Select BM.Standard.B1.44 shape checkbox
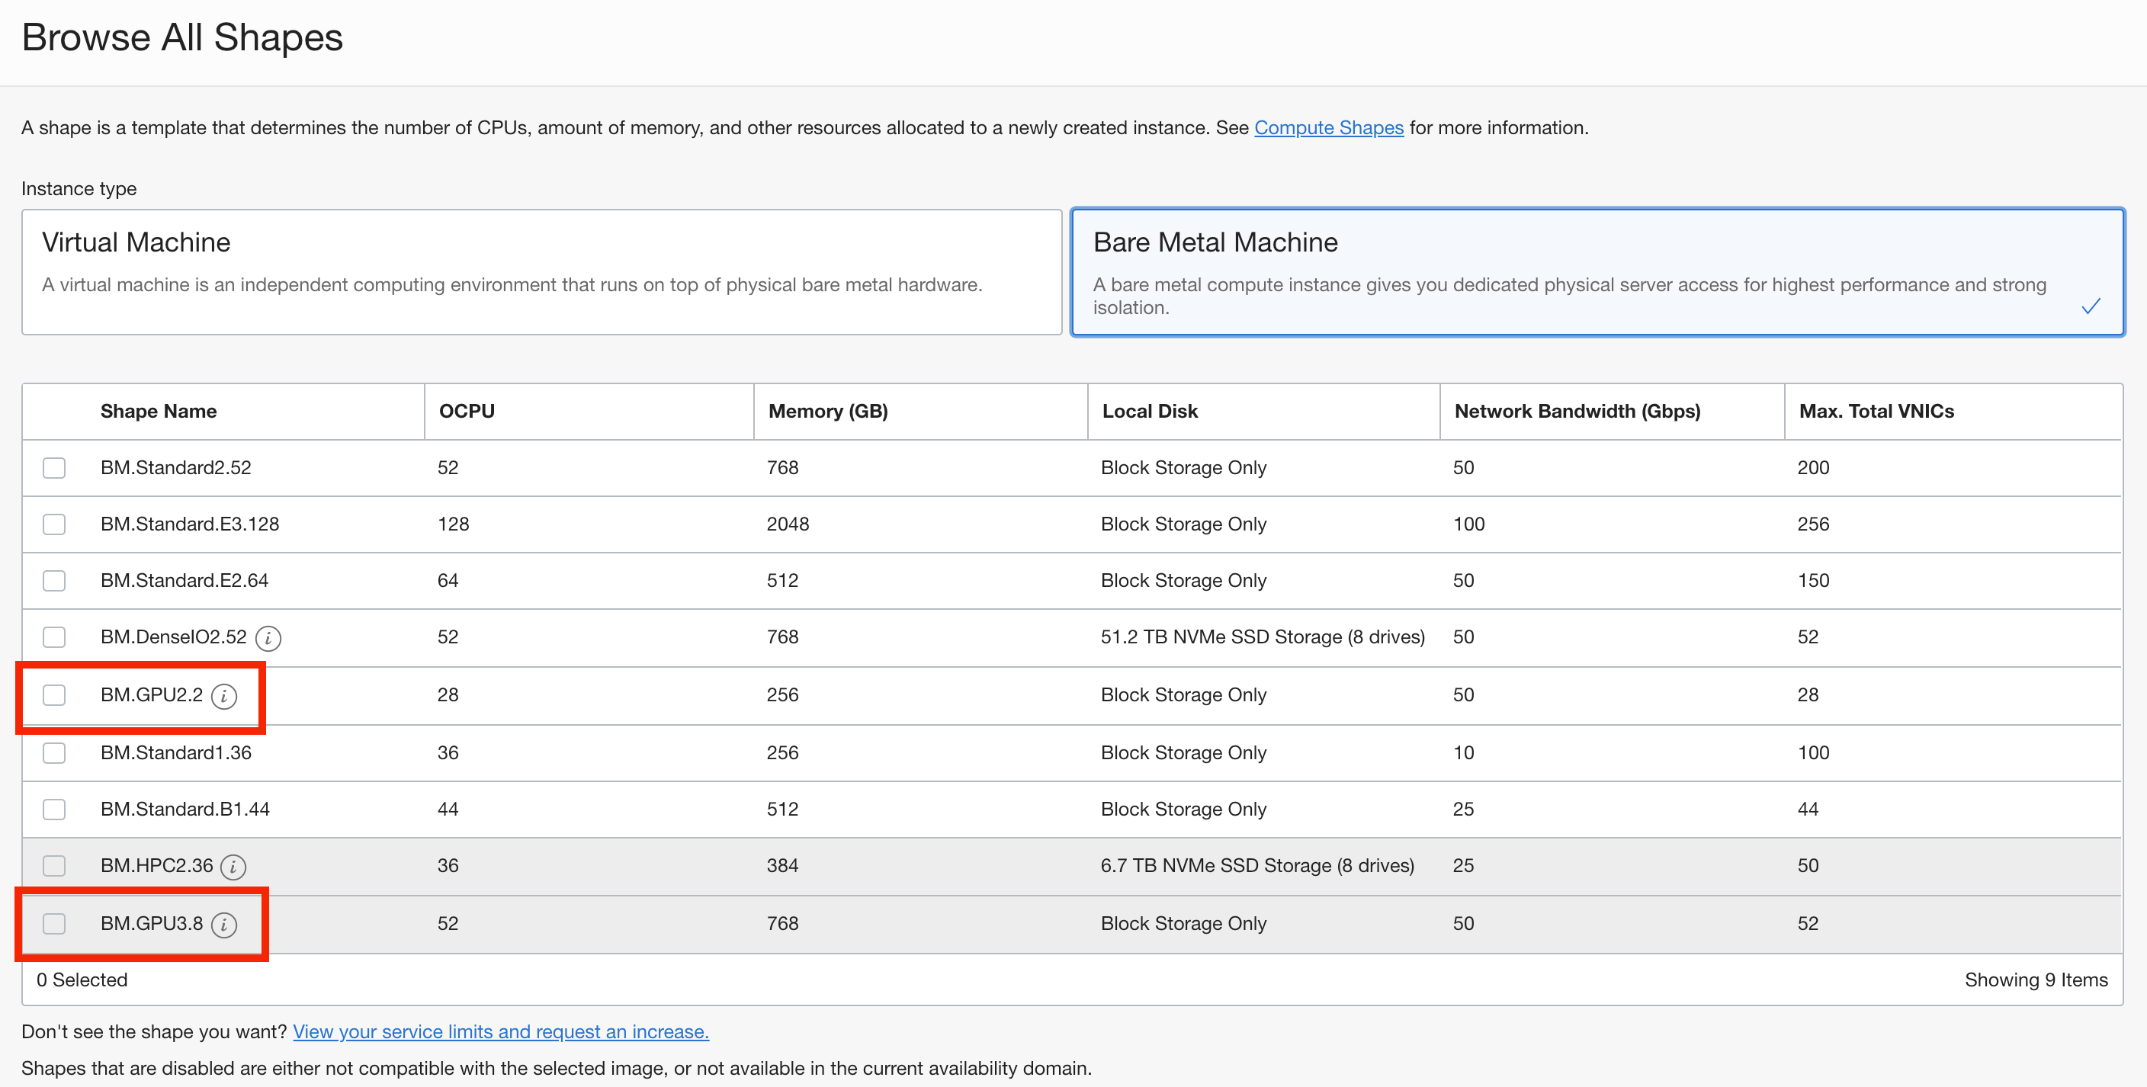 [x=53, y=809]
